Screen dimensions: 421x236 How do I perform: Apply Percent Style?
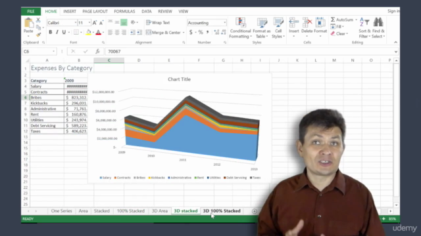click(x=200, y=32)
